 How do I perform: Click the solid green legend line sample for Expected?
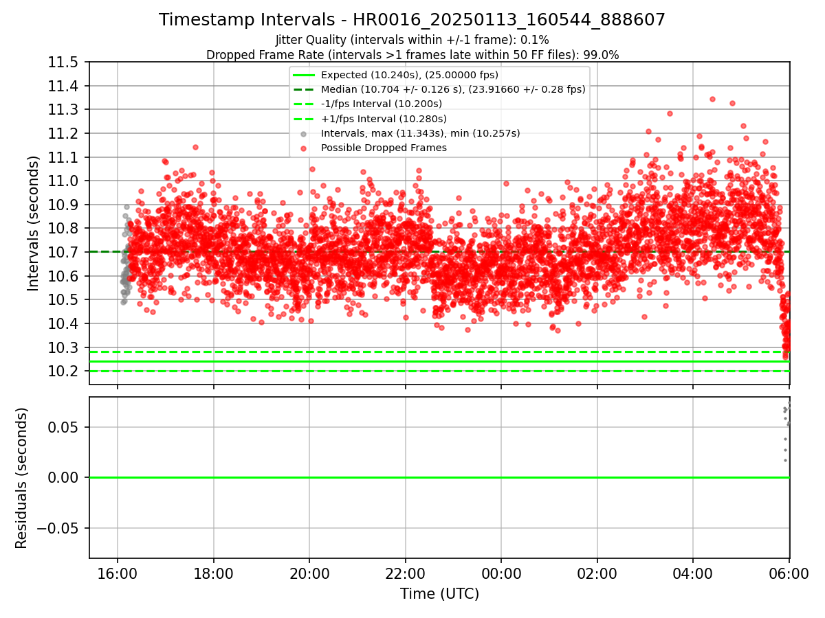point(304,75)
